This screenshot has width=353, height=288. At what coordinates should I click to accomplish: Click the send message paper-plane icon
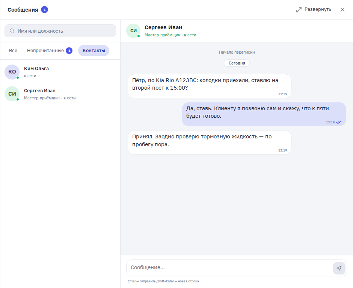339,268
